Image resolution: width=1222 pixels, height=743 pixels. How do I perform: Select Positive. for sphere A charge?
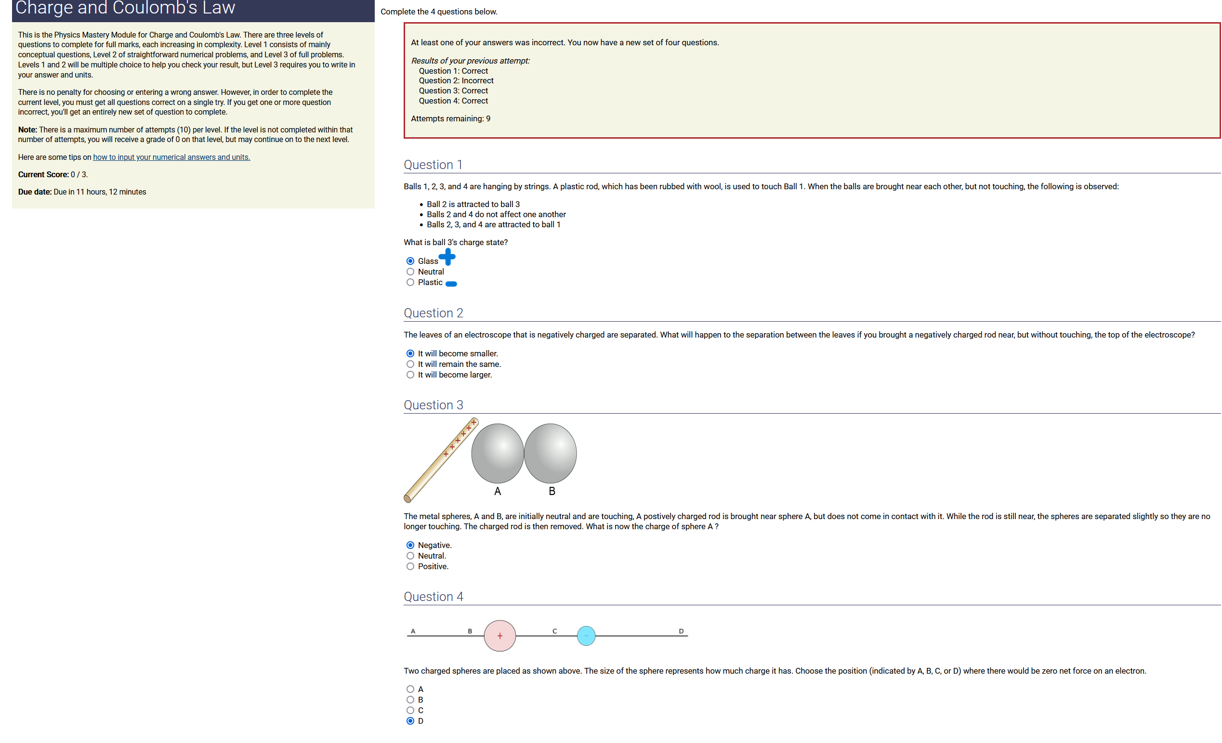410,567
